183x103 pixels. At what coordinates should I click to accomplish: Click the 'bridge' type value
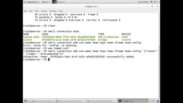pyautogui.click(x=103, y=40)
